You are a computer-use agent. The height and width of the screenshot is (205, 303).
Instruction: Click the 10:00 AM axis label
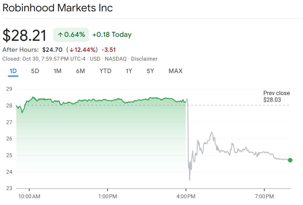29,196
